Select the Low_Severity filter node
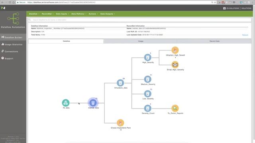This screenshot has width=255, height=143. click(x=148, y=94)
